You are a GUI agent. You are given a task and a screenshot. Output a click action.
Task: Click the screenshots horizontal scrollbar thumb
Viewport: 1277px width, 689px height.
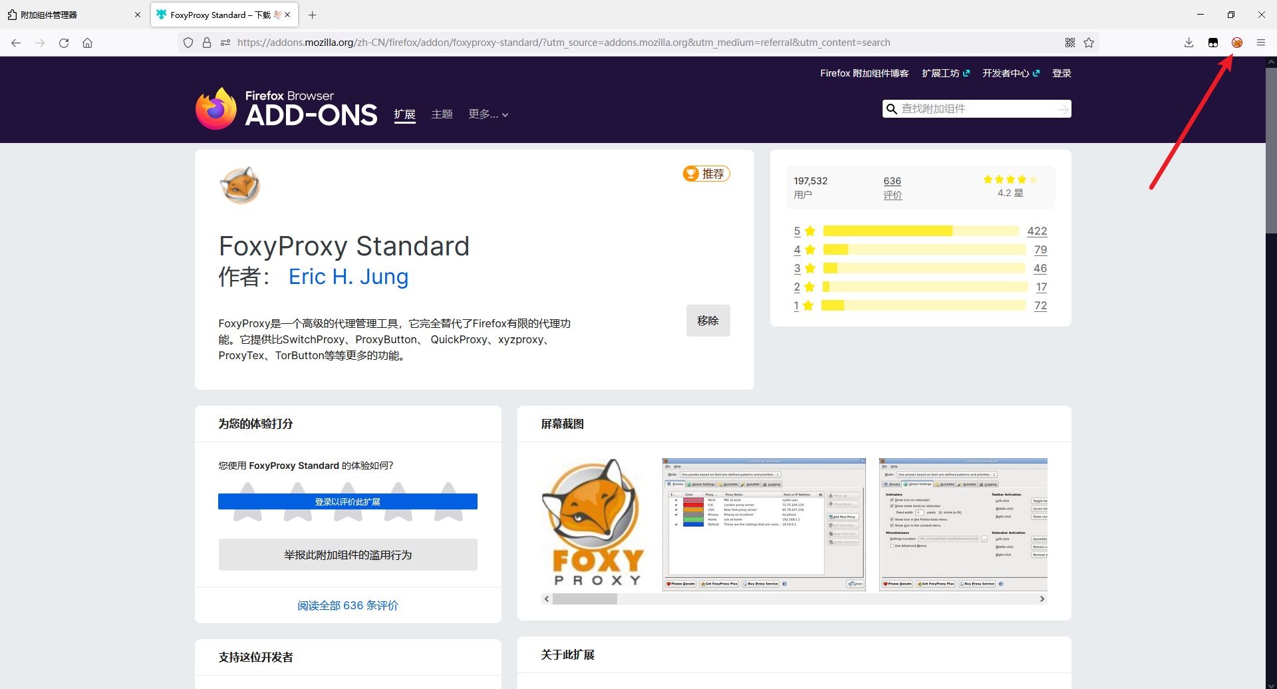pos(585,599)
